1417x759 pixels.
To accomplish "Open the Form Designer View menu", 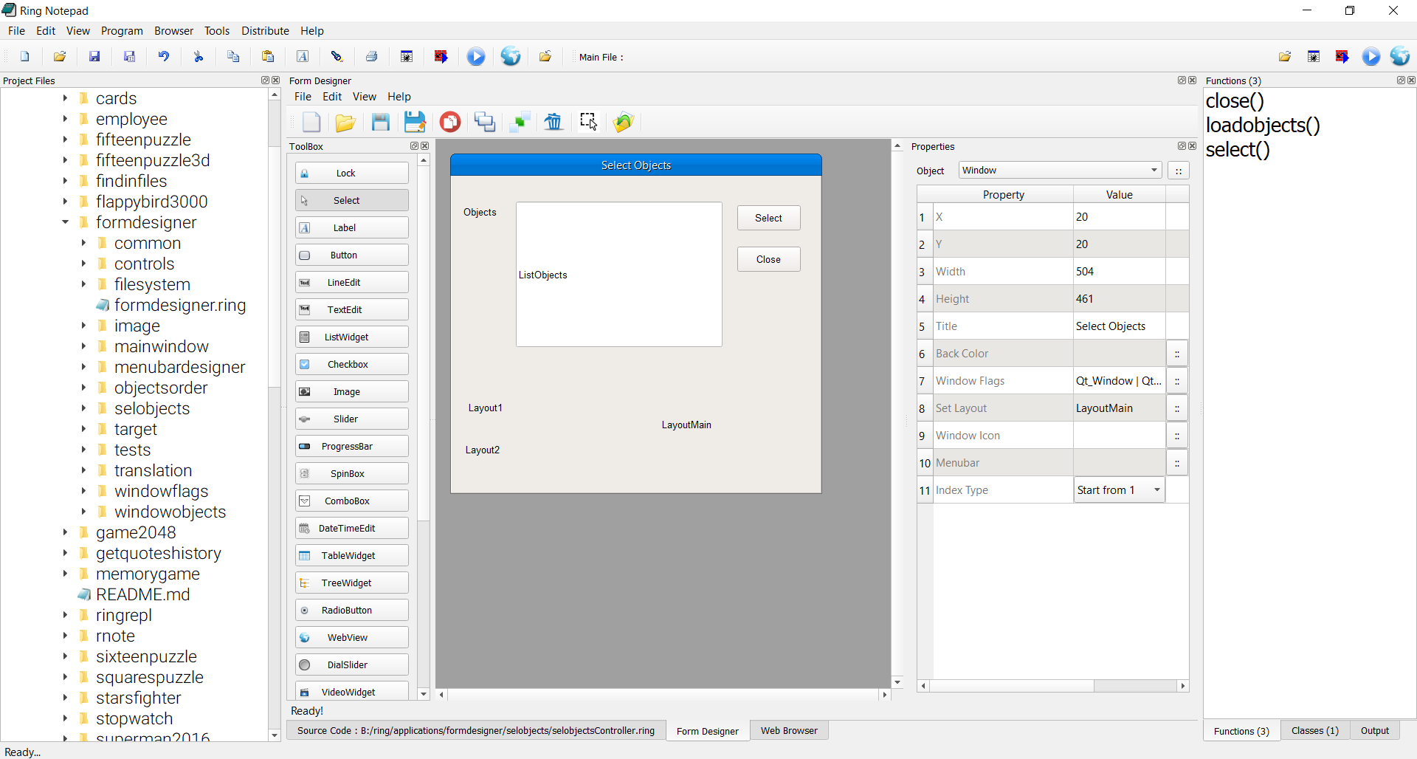I will point(364,97).
